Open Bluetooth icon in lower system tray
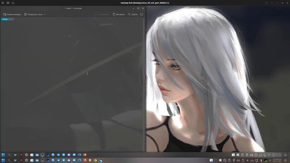The height and width of the screenshot is (163, 290). tap(261, 160)
